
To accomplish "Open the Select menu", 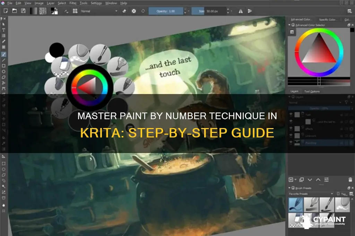I will (x=62, y=3).
